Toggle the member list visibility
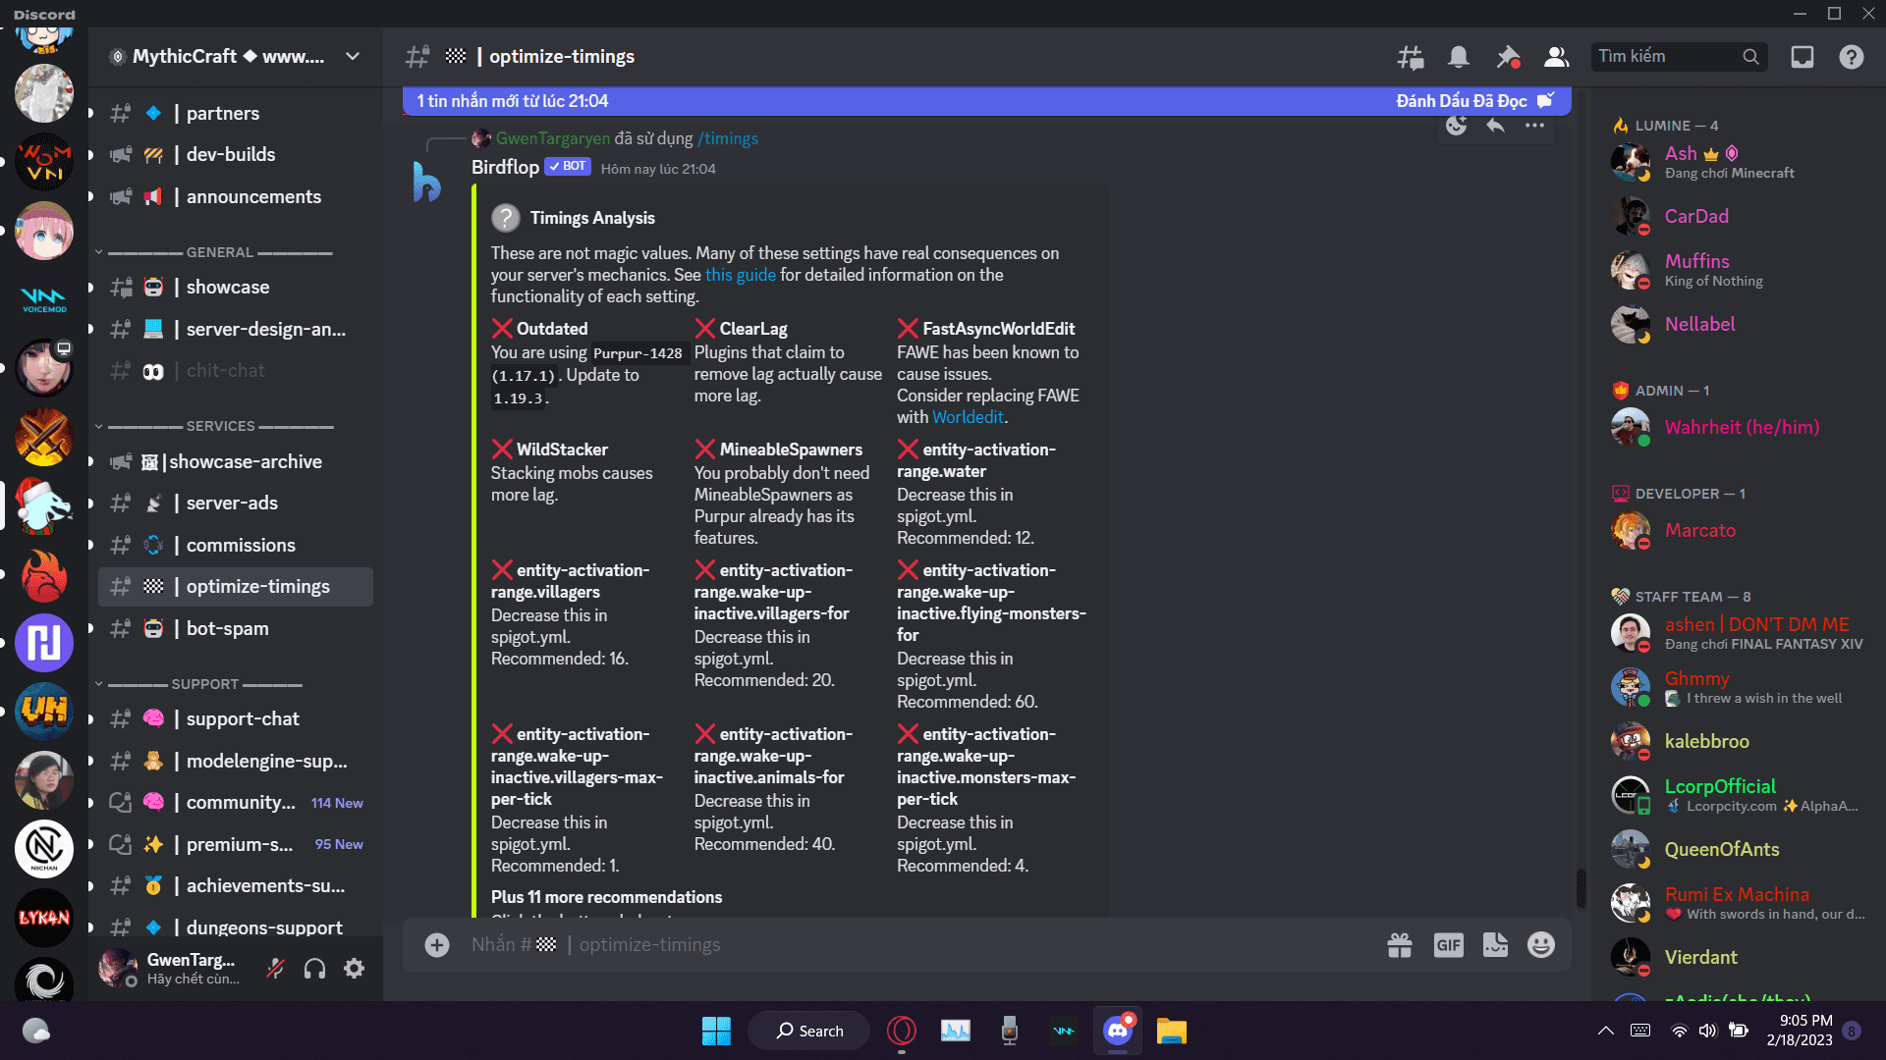 click(1556, 57)
